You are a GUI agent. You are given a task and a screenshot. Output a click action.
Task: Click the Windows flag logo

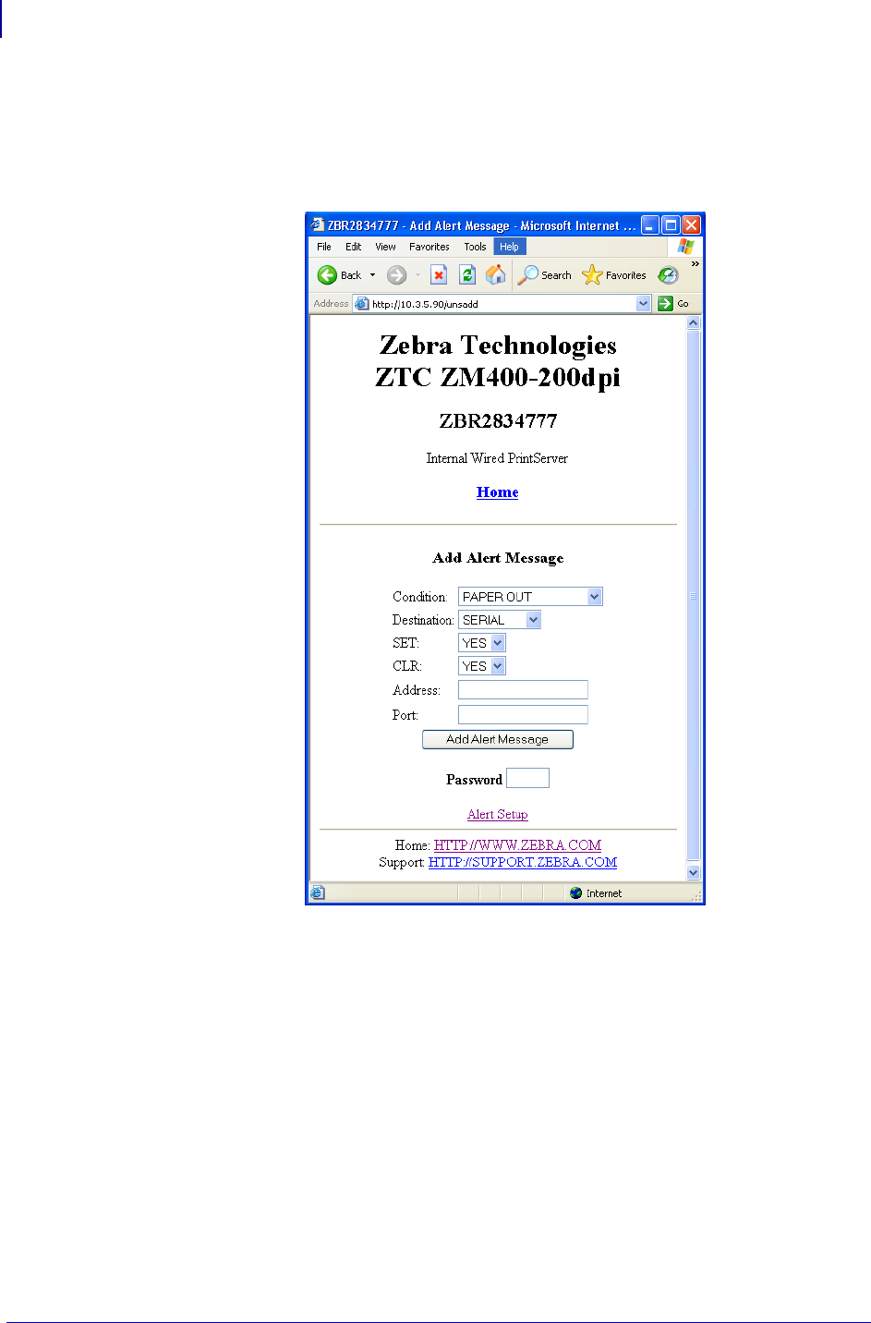pos(685,246)
